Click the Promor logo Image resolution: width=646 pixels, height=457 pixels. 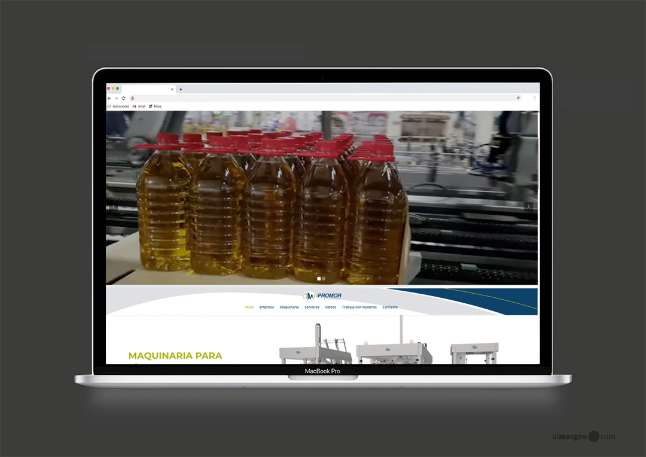322,295
